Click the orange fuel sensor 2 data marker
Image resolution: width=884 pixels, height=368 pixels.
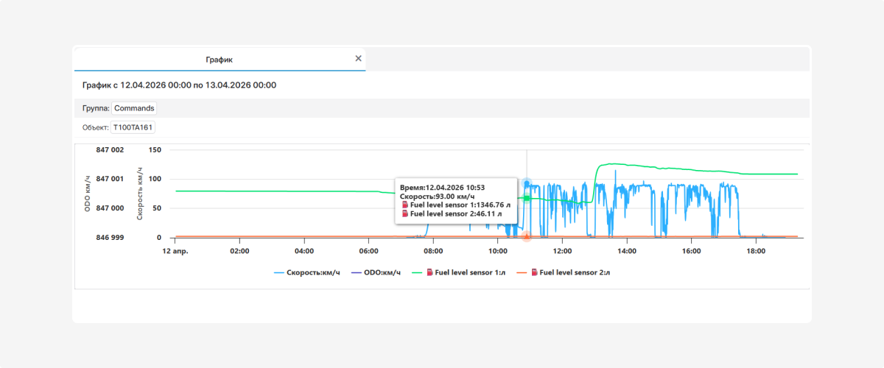[x=527, y=236]
